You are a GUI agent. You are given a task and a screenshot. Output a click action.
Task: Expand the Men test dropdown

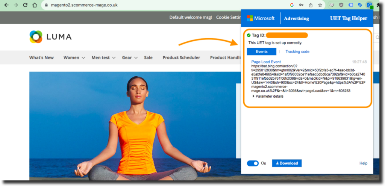tap(104, 57)
